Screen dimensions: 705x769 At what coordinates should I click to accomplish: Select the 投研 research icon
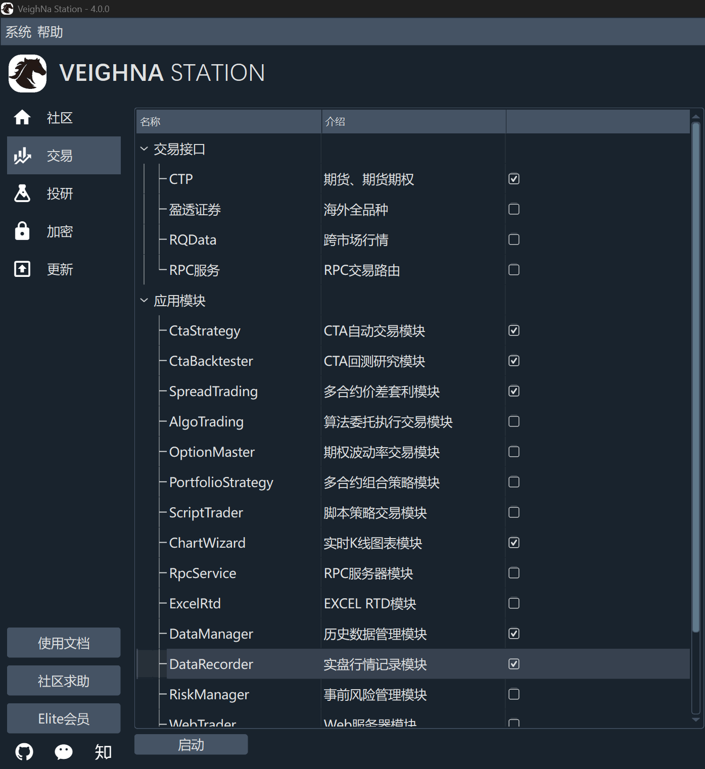click(x=22, y=193)
